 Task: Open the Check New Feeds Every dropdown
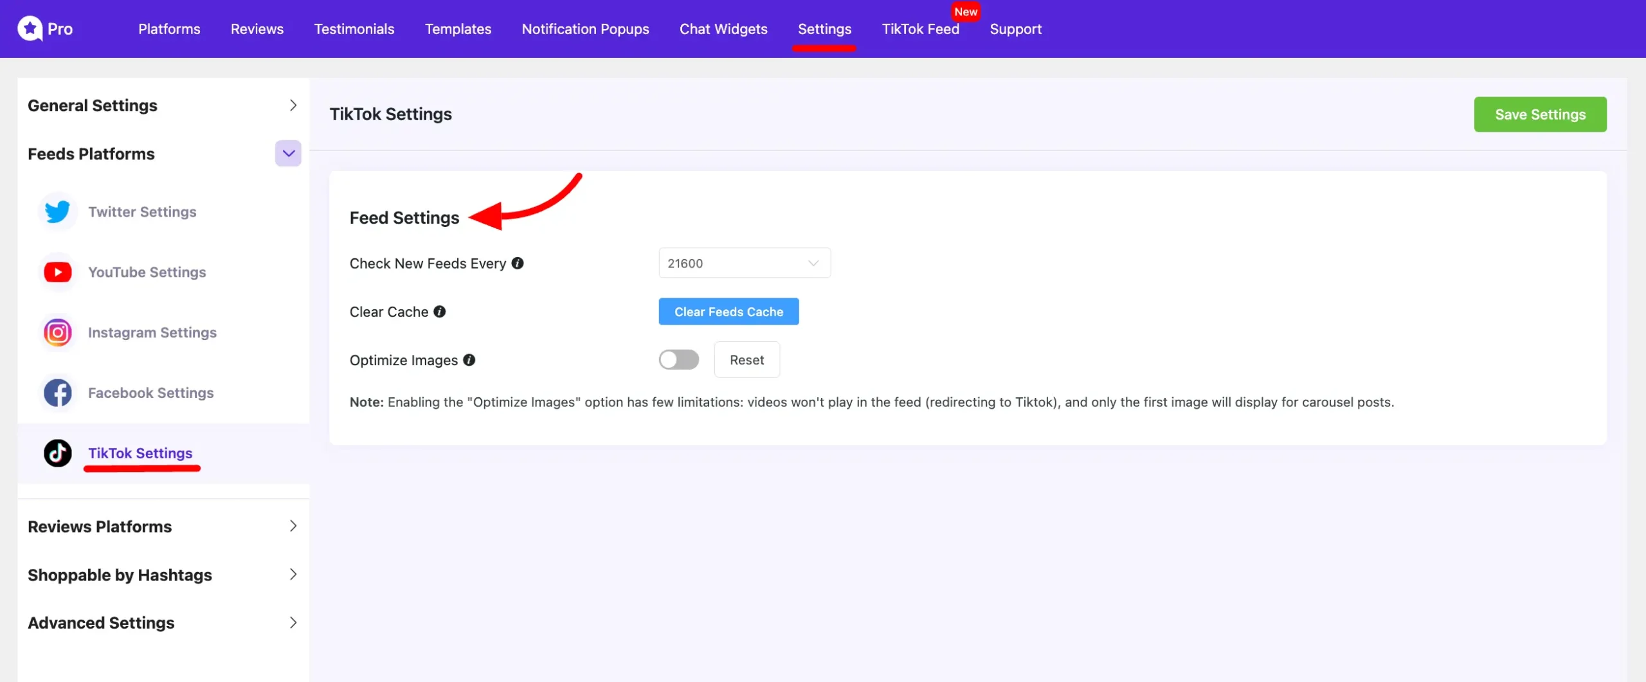(745, 263)
